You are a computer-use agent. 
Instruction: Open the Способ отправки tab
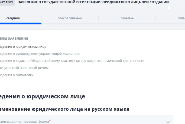70,18
